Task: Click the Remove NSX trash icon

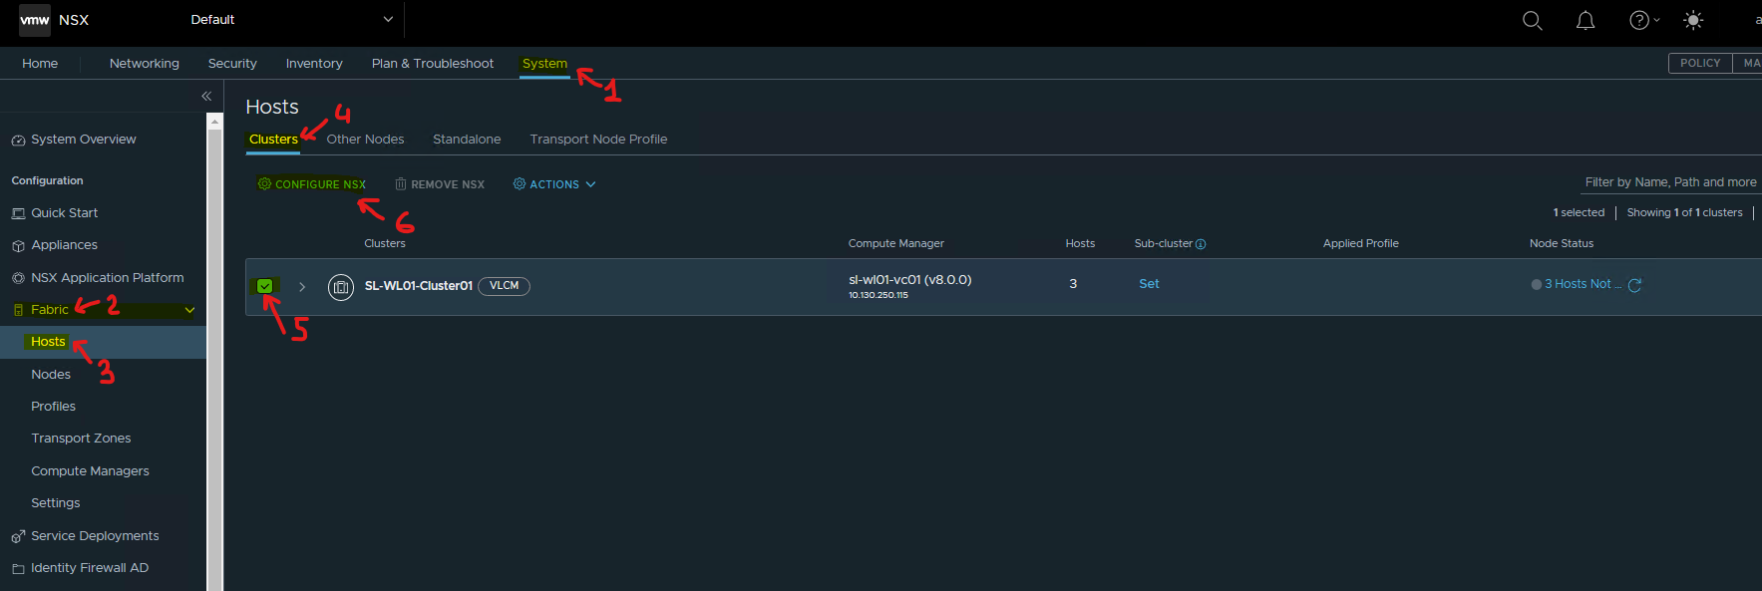Action: (401, 184)
